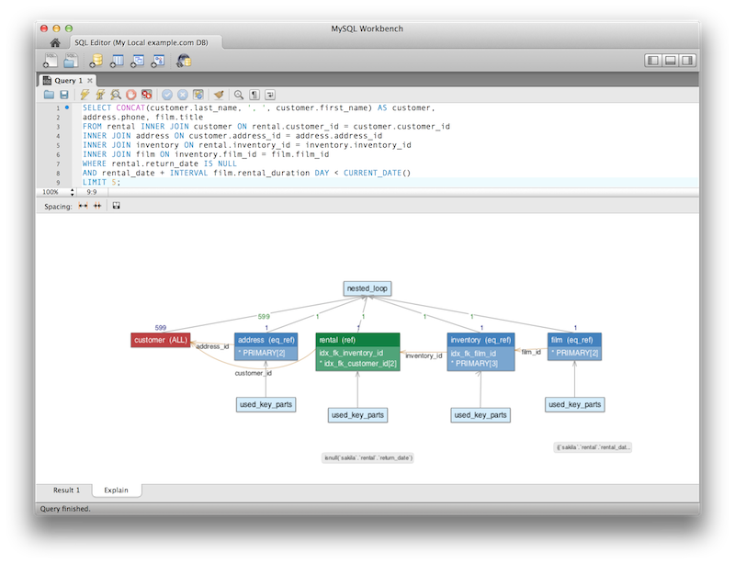Click the Find magnifier icon in editor toolbar
The image size is (735, 564).
(238, 94)
